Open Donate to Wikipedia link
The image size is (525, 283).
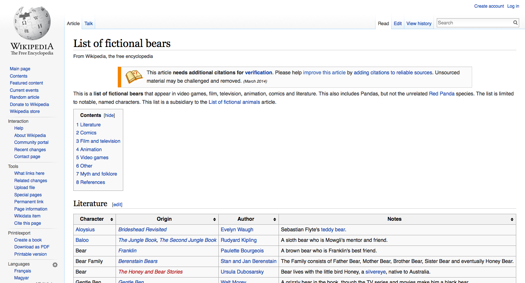(x=29, y=105)
